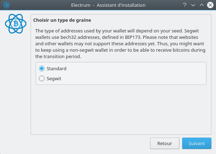Maximize the Electrum wizard window
Image resolution: width=216 pixels, height=154 pixels.
pos(202,5)
